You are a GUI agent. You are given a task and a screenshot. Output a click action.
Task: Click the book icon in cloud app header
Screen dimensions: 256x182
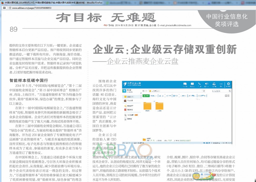(192, 84)
